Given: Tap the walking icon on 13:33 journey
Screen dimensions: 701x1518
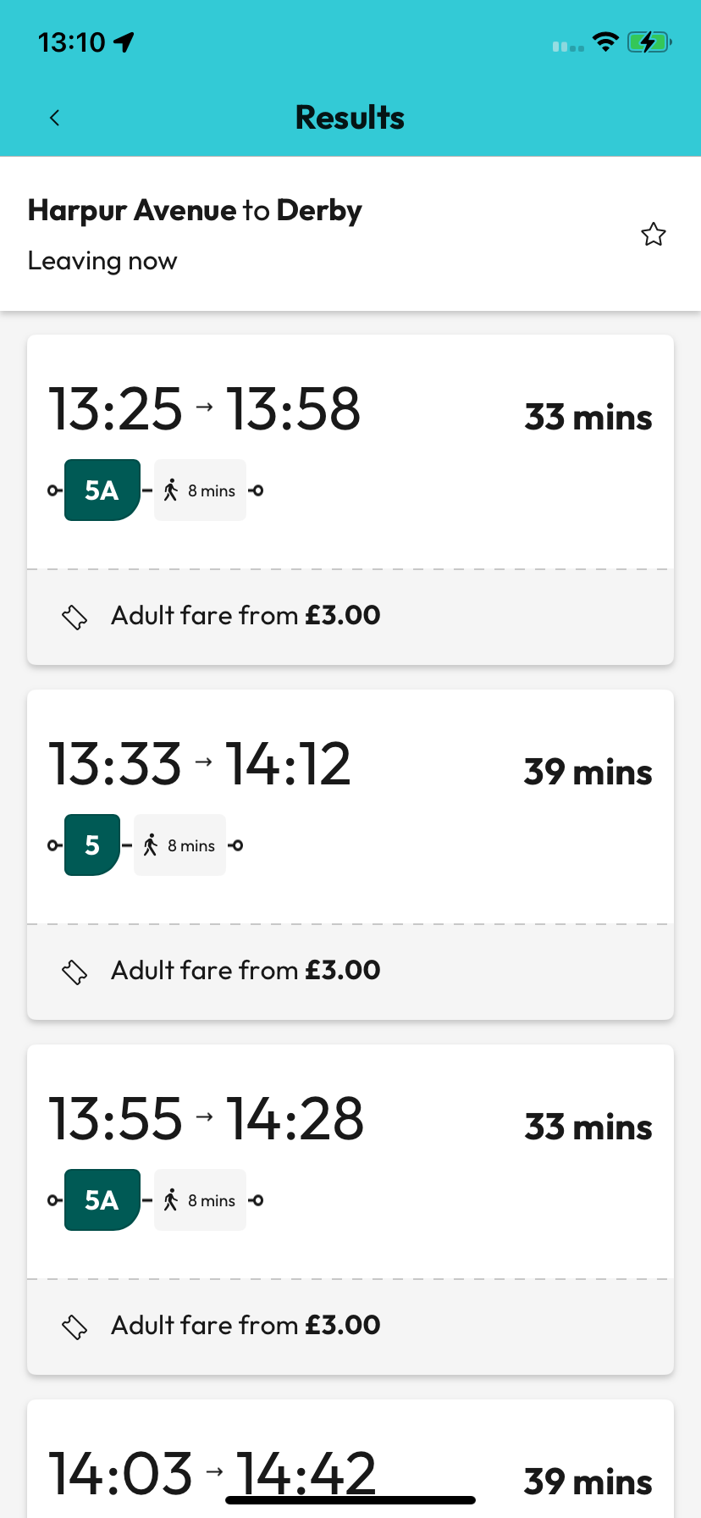Looking at the screenshot, I should click(x=151, y=845).
